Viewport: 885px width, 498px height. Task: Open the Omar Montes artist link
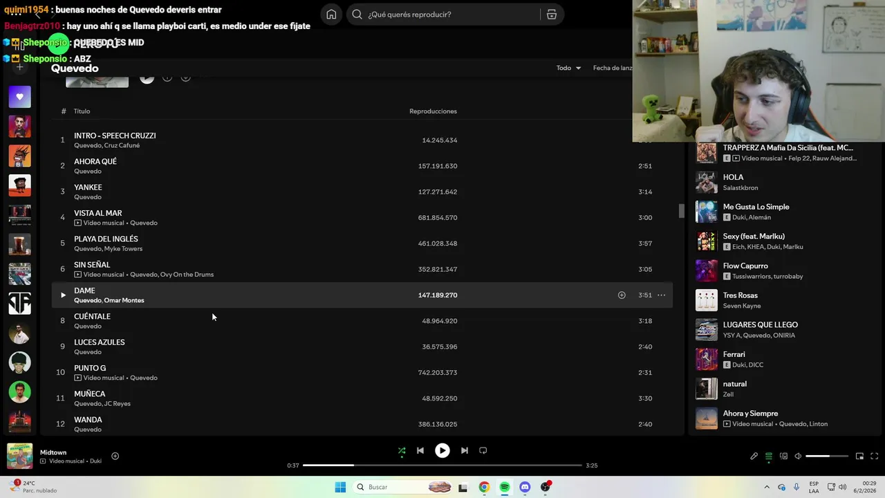[x=124, y=300]
